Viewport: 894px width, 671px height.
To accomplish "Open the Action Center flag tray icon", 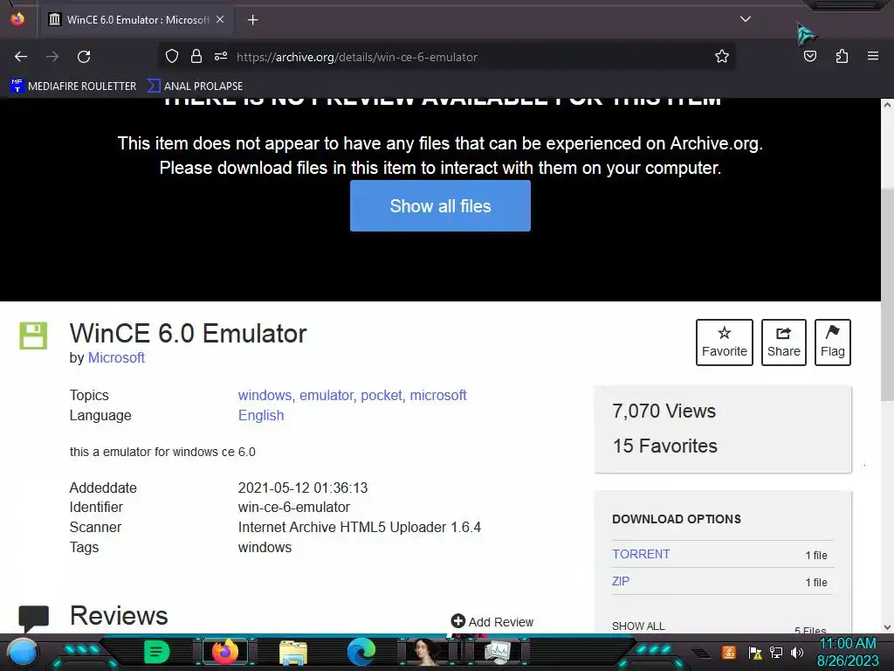I will [755, 652].
